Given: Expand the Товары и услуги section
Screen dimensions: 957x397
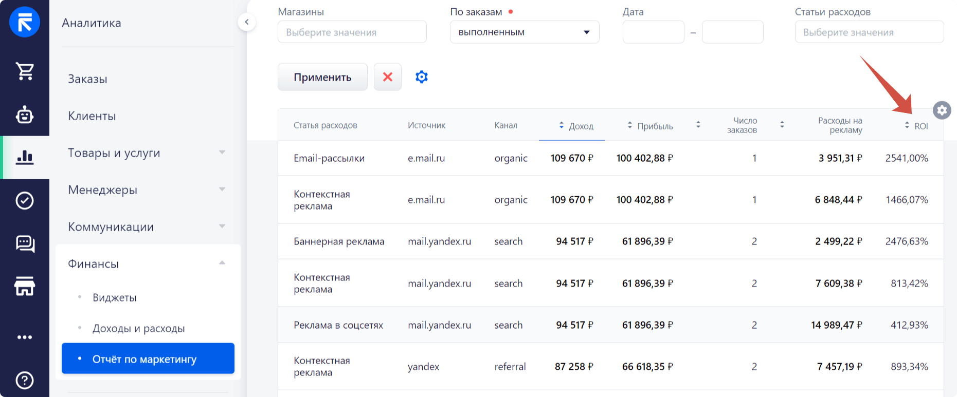Looking at the screenshot, I should pos(147,153).
